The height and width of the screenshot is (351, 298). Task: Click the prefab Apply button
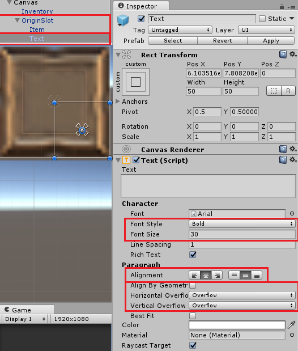[x=271, y=40]
